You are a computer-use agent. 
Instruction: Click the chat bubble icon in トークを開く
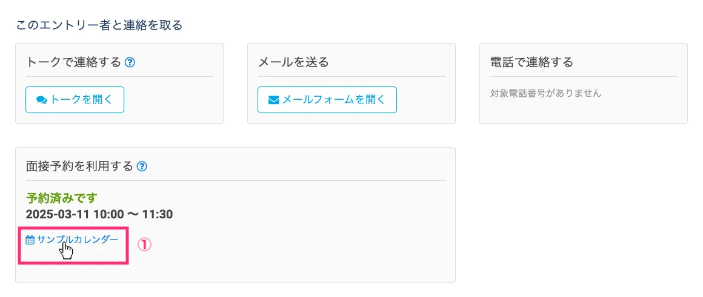[42, 100]
